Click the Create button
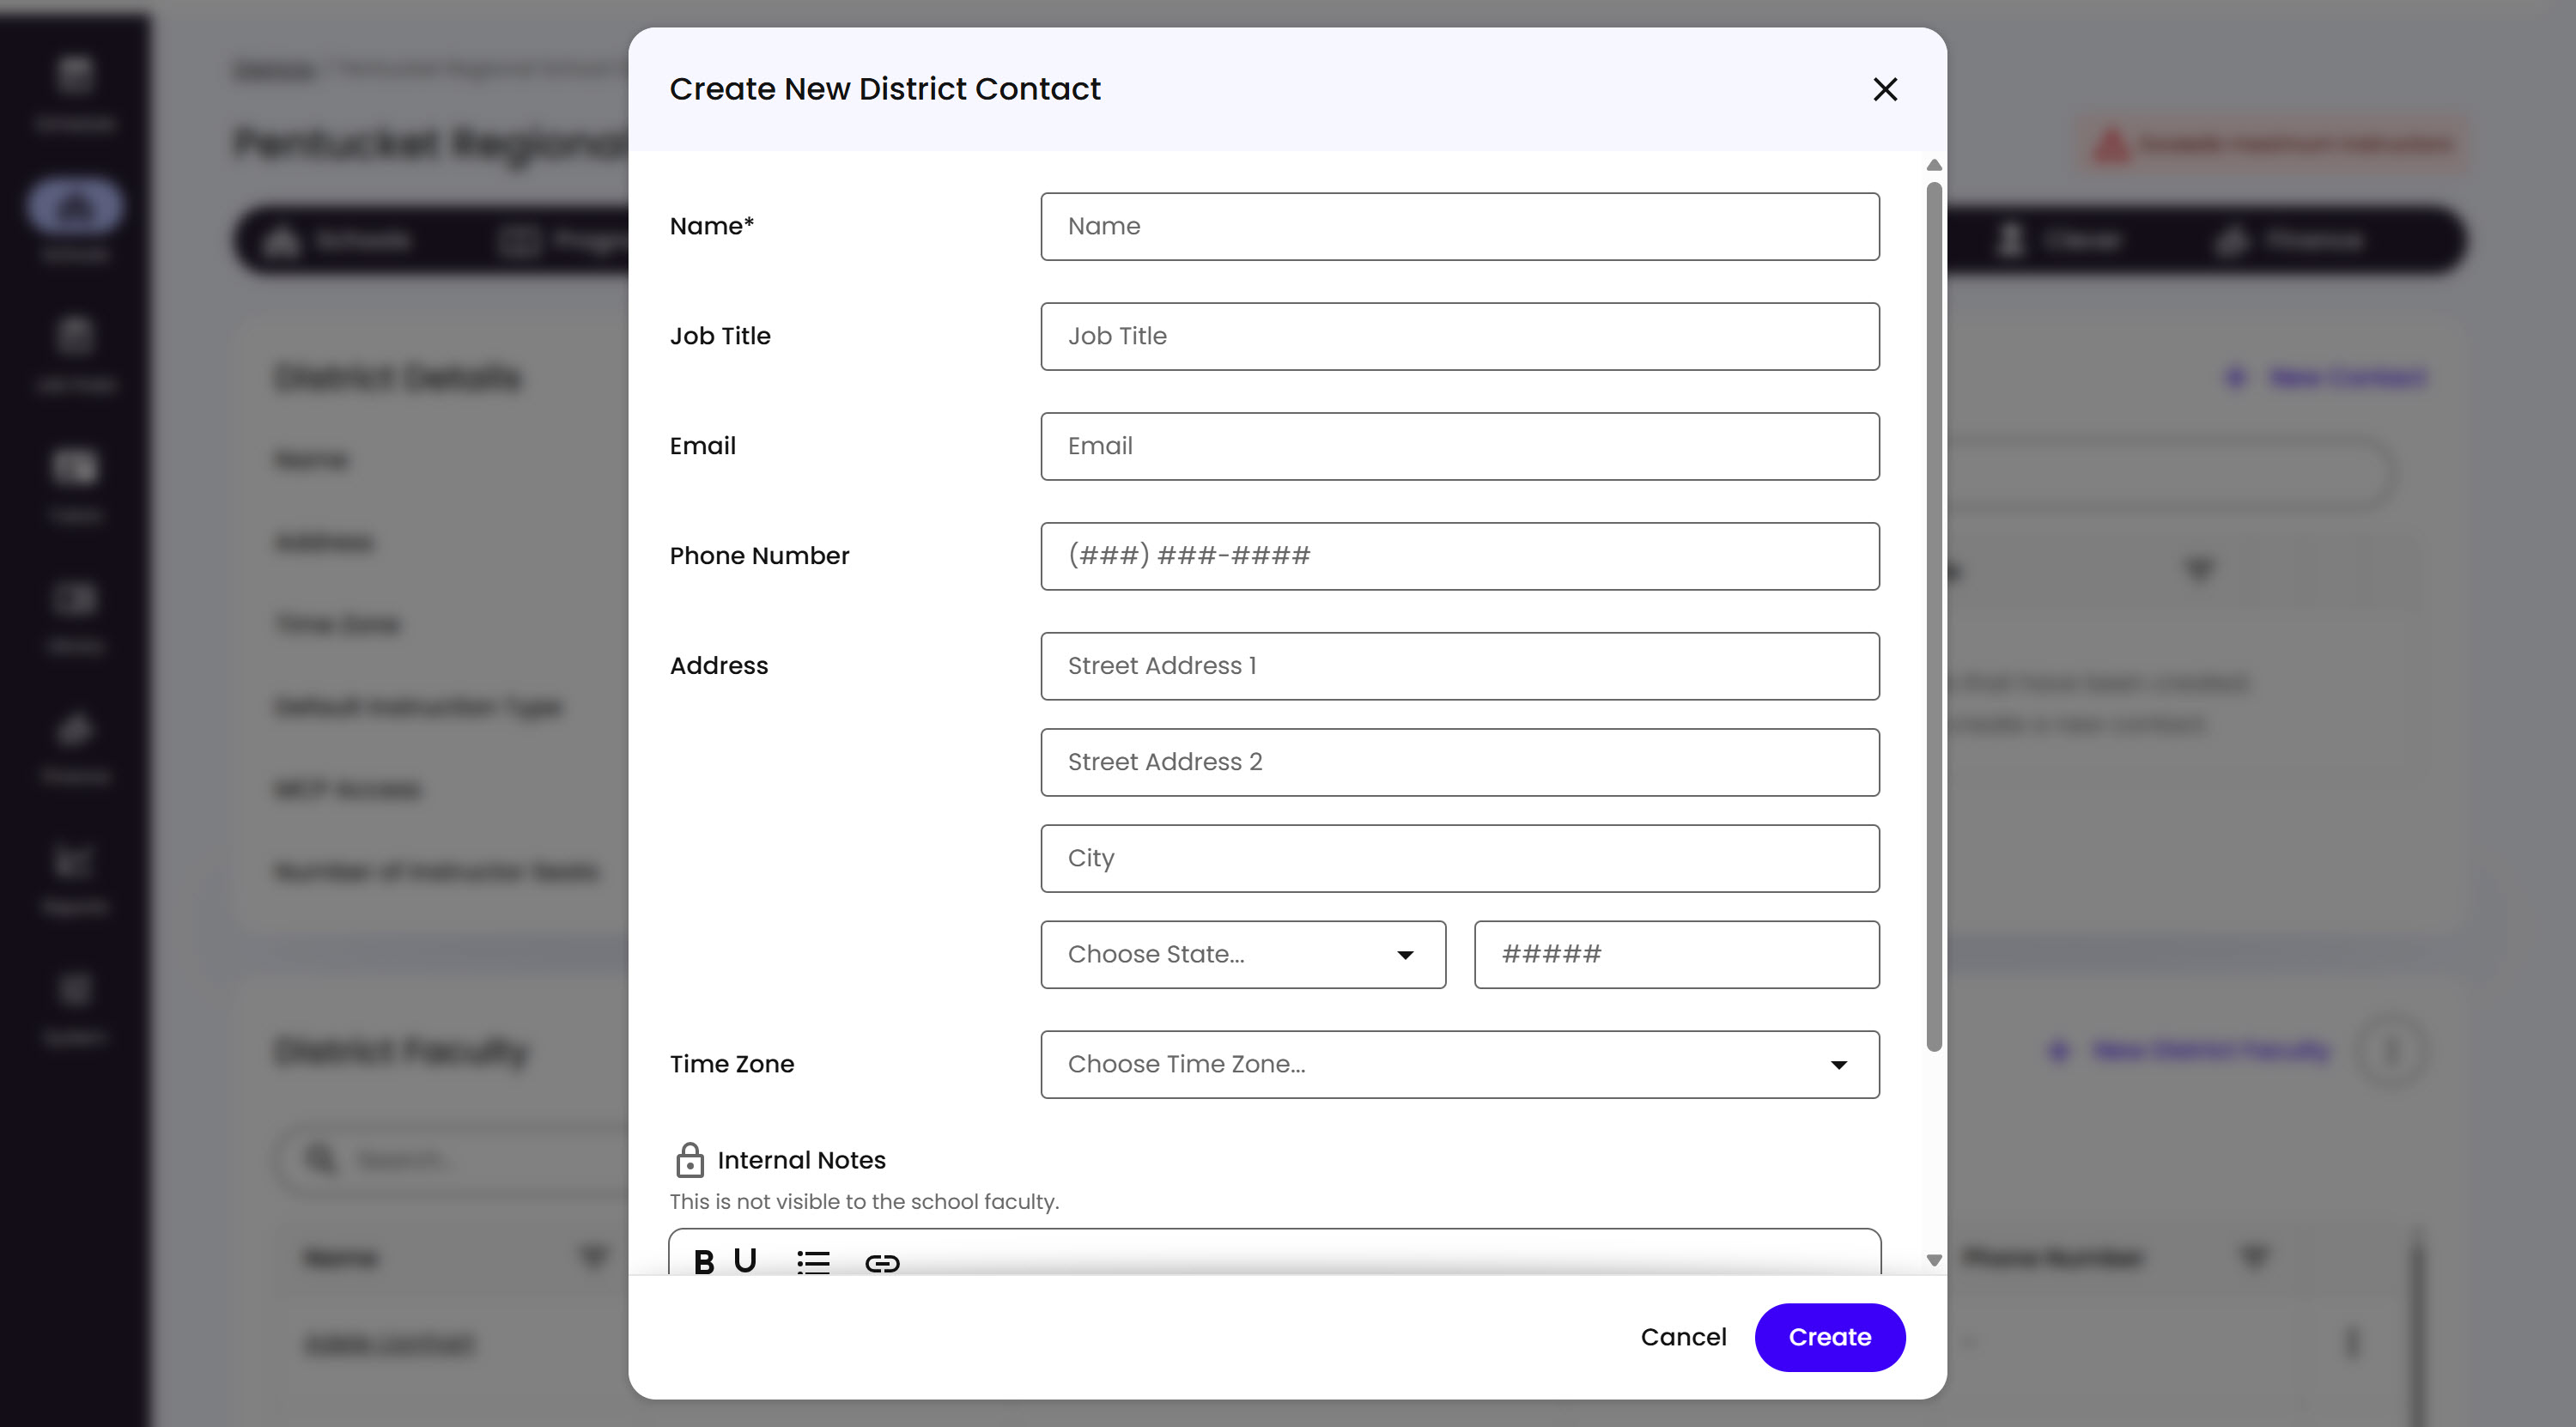This screenshot has height=1427, width=2576. click(1830, 1338)
